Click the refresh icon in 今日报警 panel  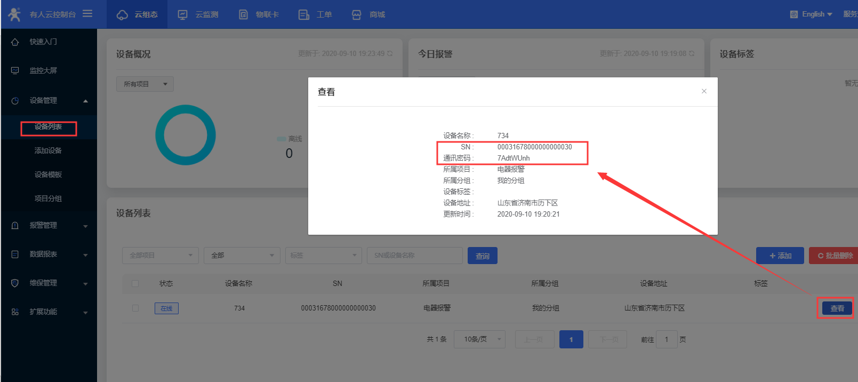[692, 53]
